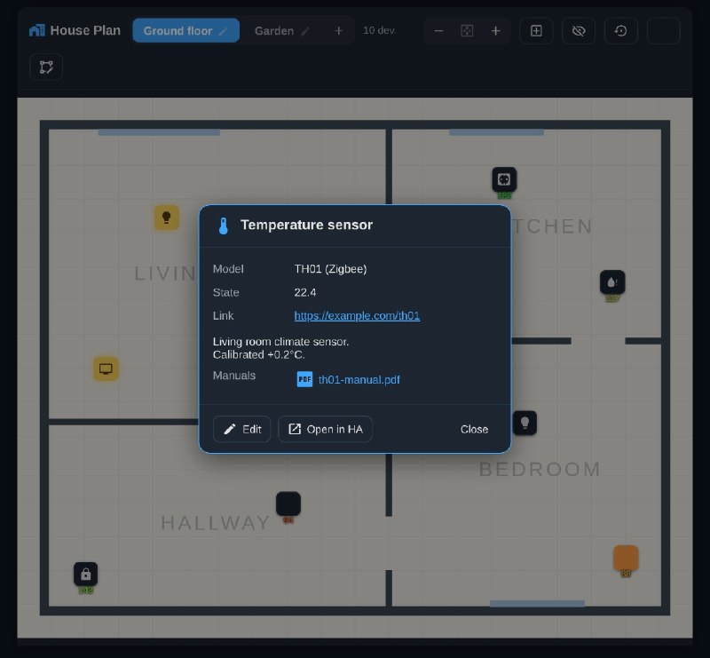The image size is (710, 658).
Task: Click the TH01 (Zigbee) model value
Action: click(x=330, y=269)
